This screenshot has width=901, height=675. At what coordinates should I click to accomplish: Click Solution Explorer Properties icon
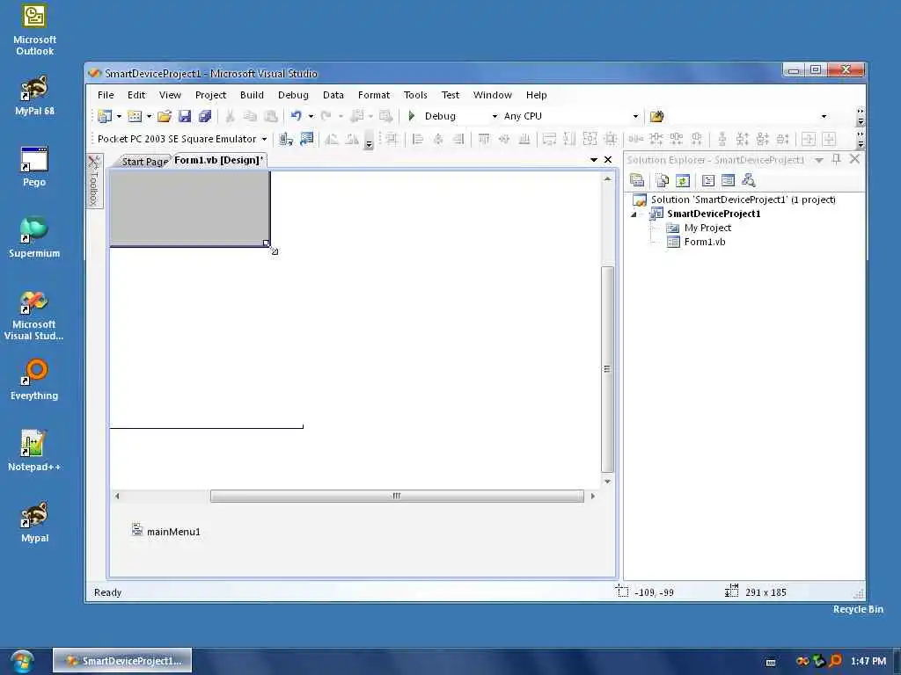[x=637, y=181]
